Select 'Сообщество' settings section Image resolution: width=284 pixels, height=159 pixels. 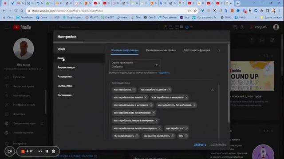[79, 86]
